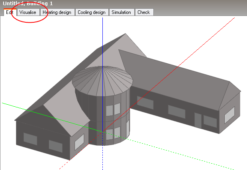Screen dimensions: 247x170
Task: Switch to the Visualise tab
Action: click(28, 12)
